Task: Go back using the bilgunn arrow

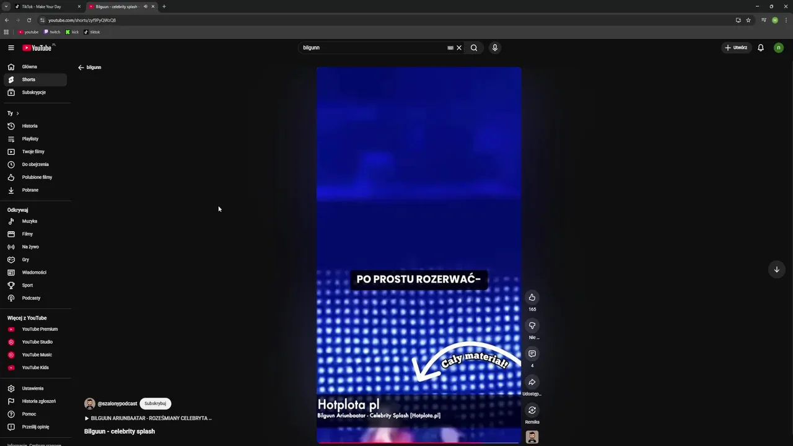Action: (x=81, y=67)
